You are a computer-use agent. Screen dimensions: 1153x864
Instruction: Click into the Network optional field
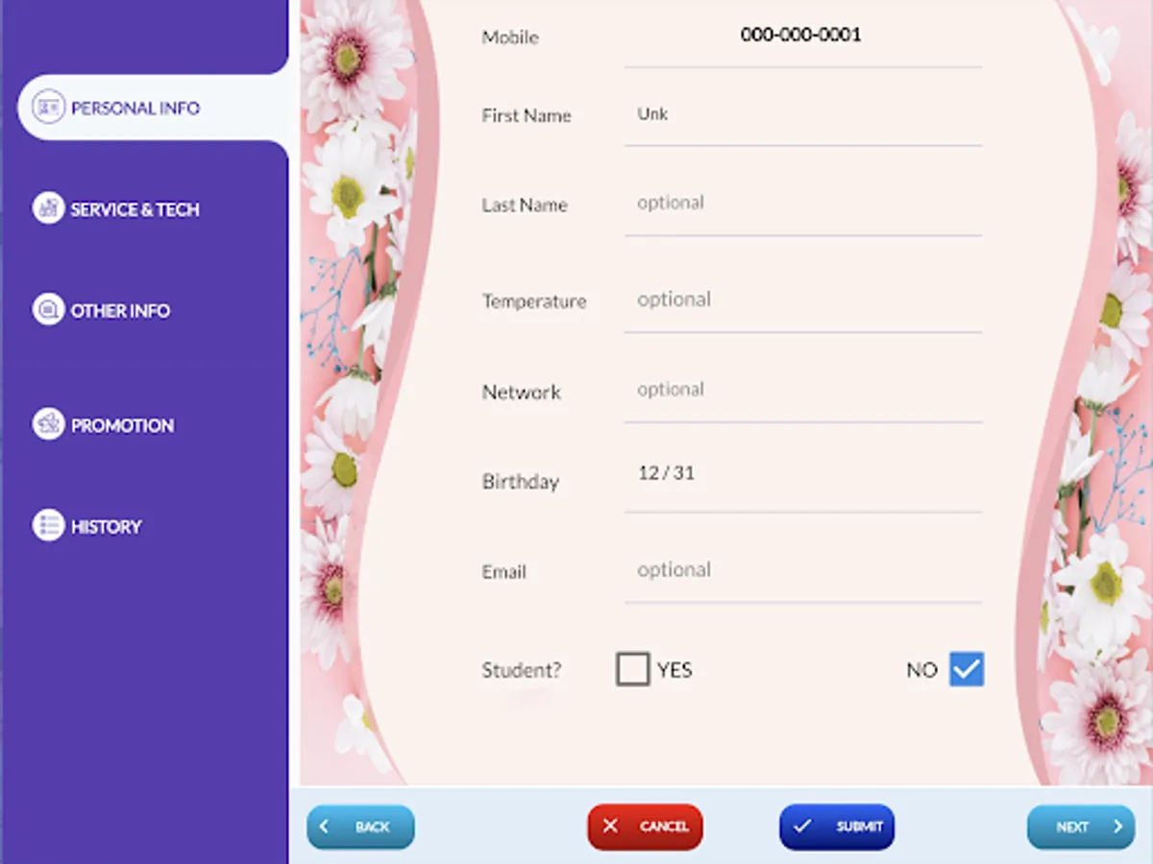point(802,392)
